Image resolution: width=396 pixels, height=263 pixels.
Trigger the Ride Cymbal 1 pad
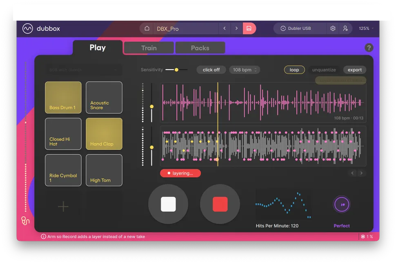63,170
